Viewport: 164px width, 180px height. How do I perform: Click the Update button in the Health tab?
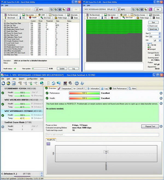pos(62,69)
